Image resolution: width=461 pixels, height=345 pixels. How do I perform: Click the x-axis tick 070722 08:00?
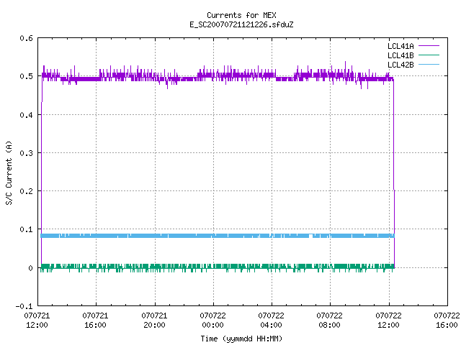pyautogui.click(x=330, y=320)
